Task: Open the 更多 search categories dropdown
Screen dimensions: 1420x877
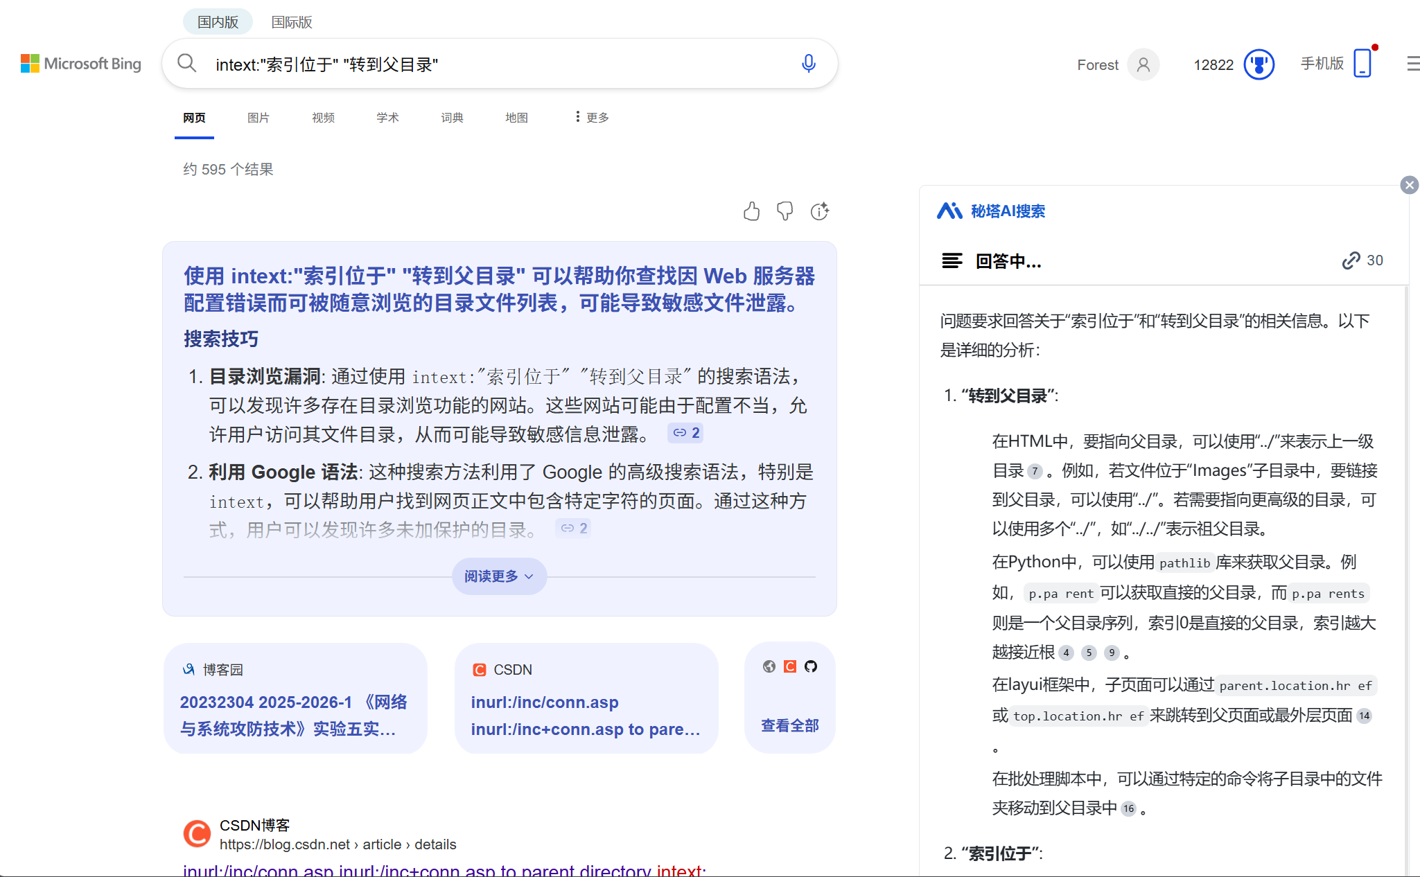Action: 591,118
